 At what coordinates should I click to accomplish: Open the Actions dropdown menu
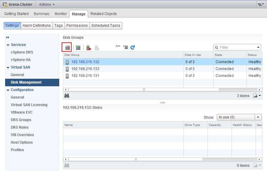tap(47, 5)
